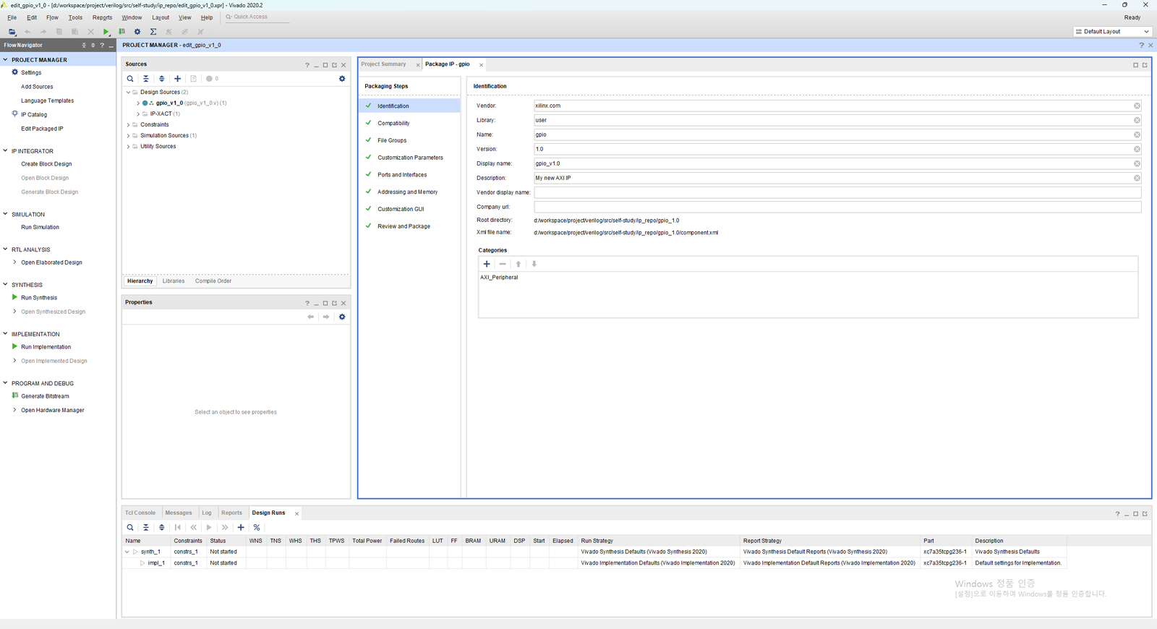Open the Default Layout dropdown

click(1112, 32)
